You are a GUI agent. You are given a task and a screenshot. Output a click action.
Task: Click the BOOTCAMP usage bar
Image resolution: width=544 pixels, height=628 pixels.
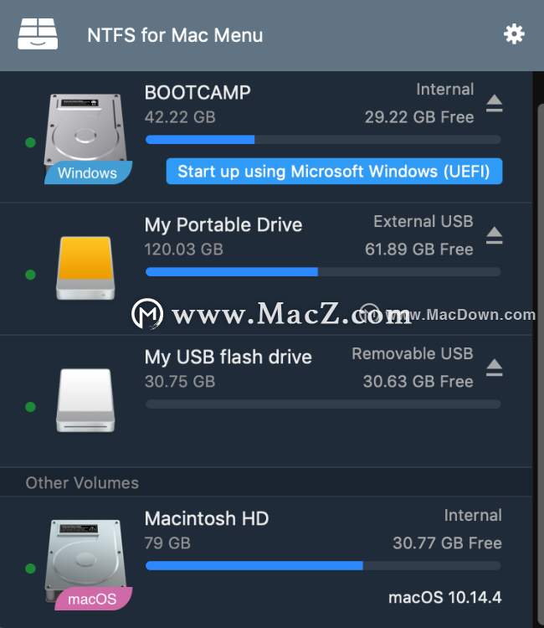[323, 139]
